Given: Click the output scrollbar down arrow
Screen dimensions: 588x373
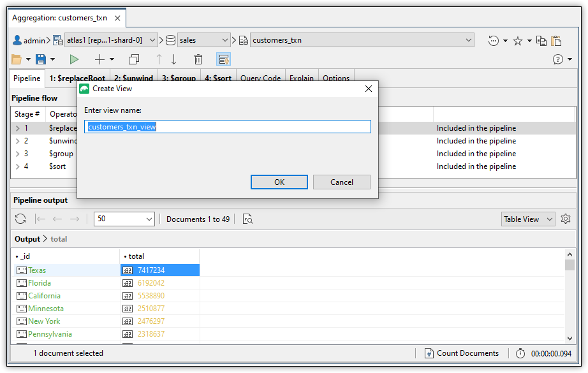Looking at the screenshot, I should pos(570,338).
